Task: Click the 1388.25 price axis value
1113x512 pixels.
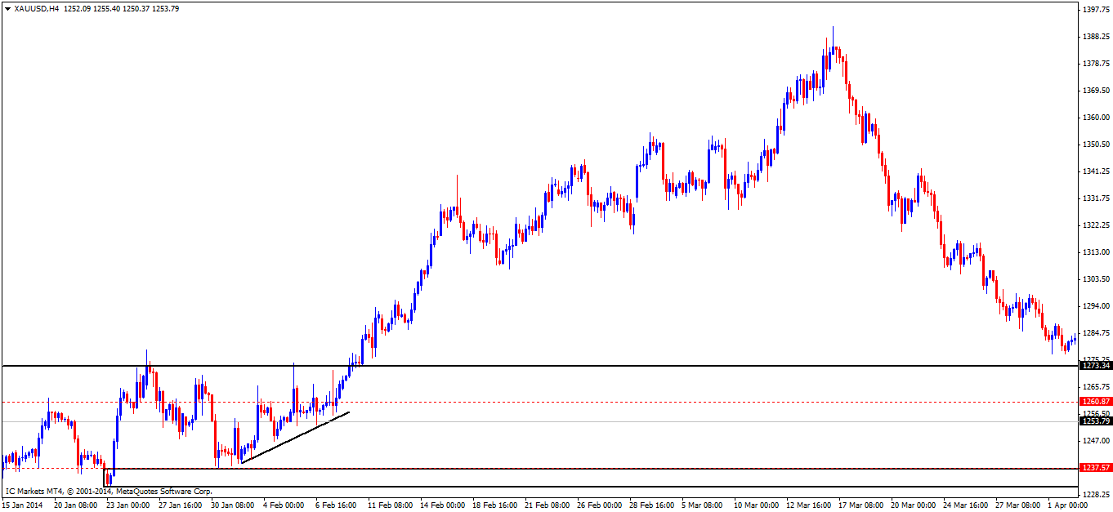Action: (x=1095, y=37)
